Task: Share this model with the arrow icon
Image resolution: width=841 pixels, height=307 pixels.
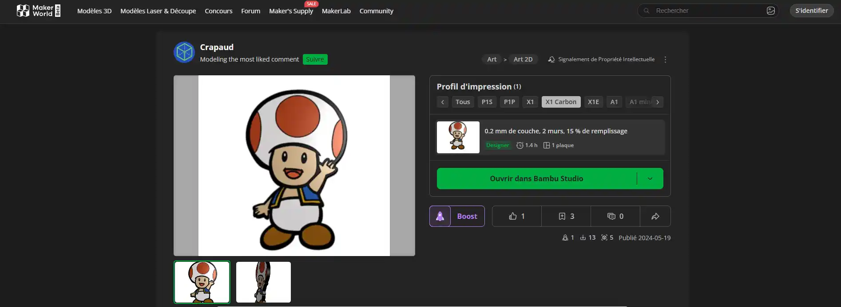Action: point(655,216)
